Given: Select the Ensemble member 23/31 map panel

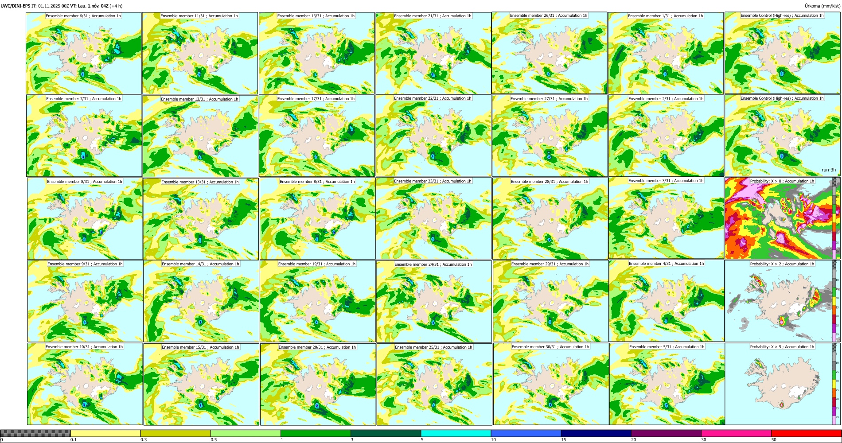Looking at the screenshot, I should click(433, 218).
